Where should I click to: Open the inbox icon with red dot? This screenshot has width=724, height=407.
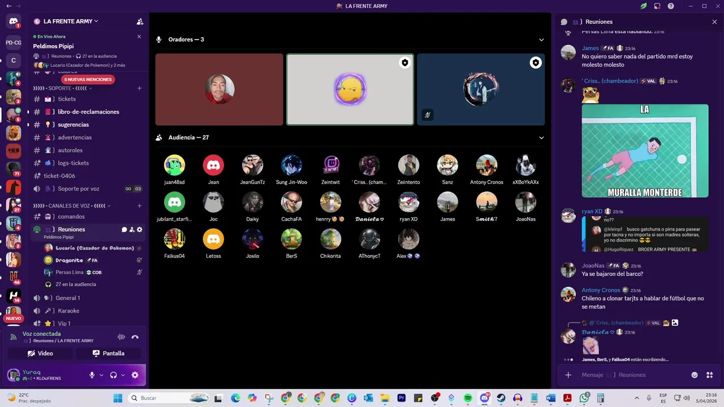pyautogui.click(x=657, y=6)
